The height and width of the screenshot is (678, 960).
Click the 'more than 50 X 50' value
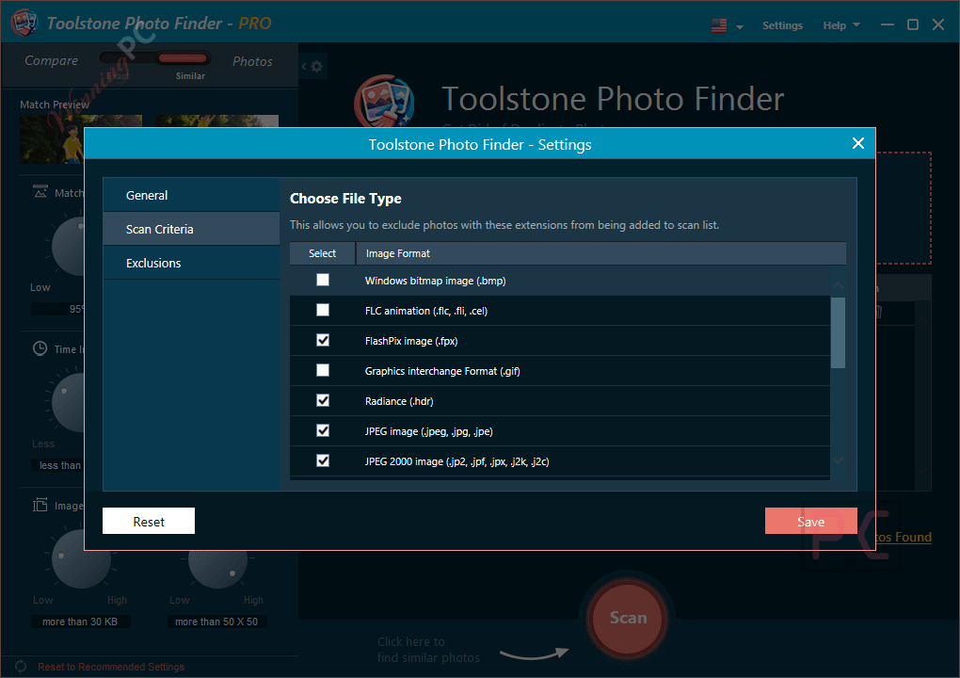pos(216,621)
